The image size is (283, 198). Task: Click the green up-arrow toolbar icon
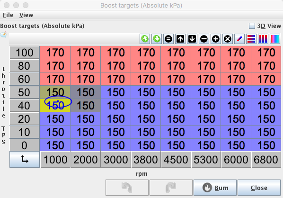tap(145, 39)
